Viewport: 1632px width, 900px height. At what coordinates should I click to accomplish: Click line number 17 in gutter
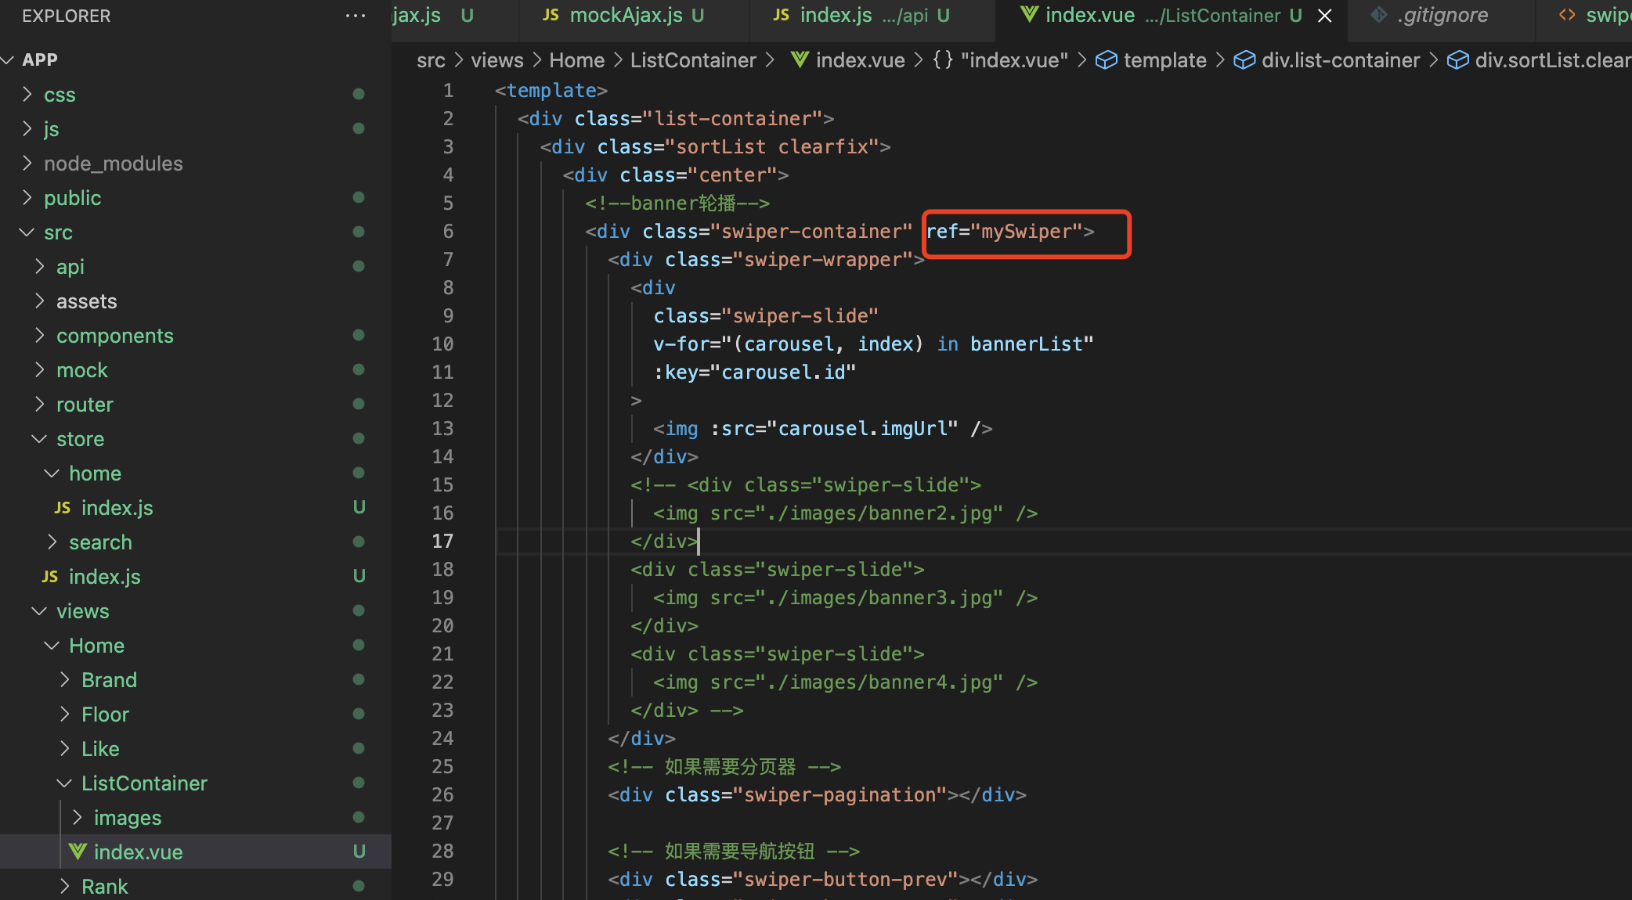click(x=442, y=541)
